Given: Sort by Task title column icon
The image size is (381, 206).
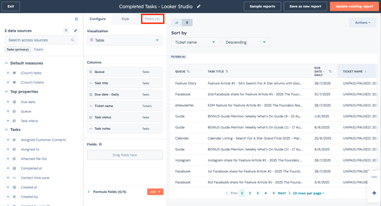Looking at the screenshot, I should pyautogui.click(x=227, y=72).
